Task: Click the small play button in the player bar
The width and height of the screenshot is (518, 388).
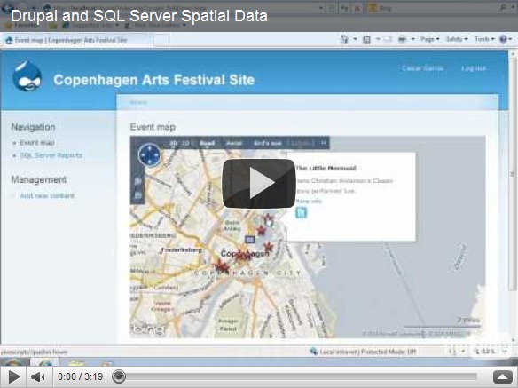Action: (13, 376)
